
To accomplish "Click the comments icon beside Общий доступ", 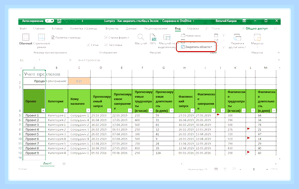I will pos(275,28).
